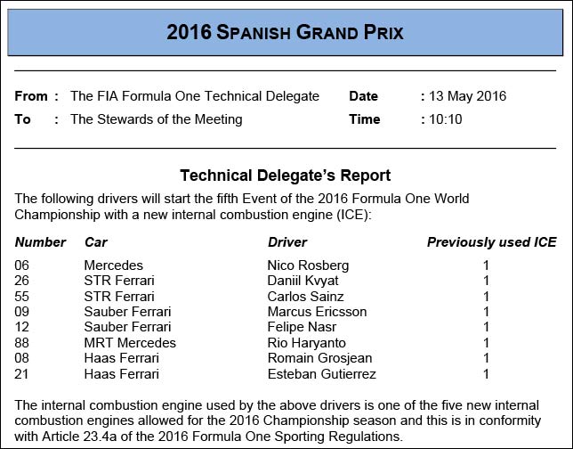The height and width of the screenshot is (449, 573).
Task: Click the Driver column header
Action: coord(287,241)
